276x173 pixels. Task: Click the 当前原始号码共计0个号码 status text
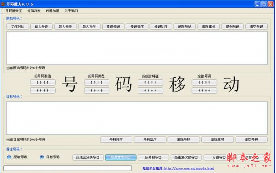pos(26,68)
